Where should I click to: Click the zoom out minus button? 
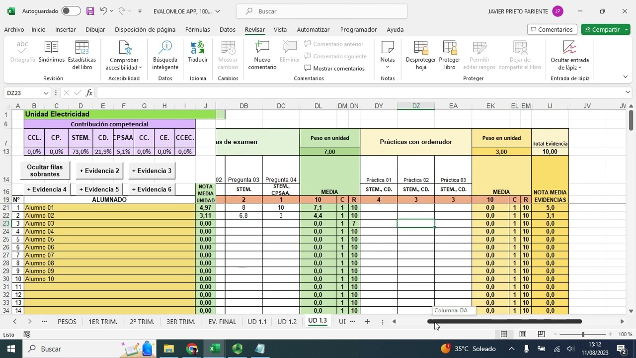coord(555,334)
